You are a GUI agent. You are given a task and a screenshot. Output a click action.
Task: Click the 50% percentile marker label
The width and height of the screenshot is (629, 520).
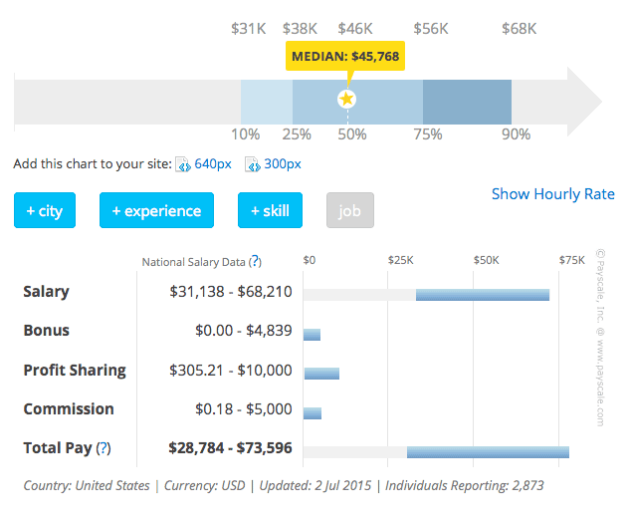[352, 134]
